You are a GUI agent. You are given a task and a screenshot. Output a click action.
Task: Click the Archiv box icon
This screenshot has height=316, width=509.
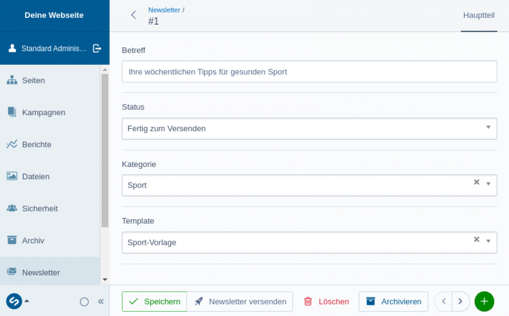(x=12, y=240)
